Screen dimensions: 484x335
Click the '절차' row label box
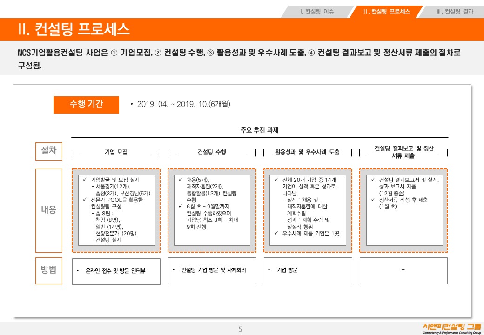[x=49, y=151]
